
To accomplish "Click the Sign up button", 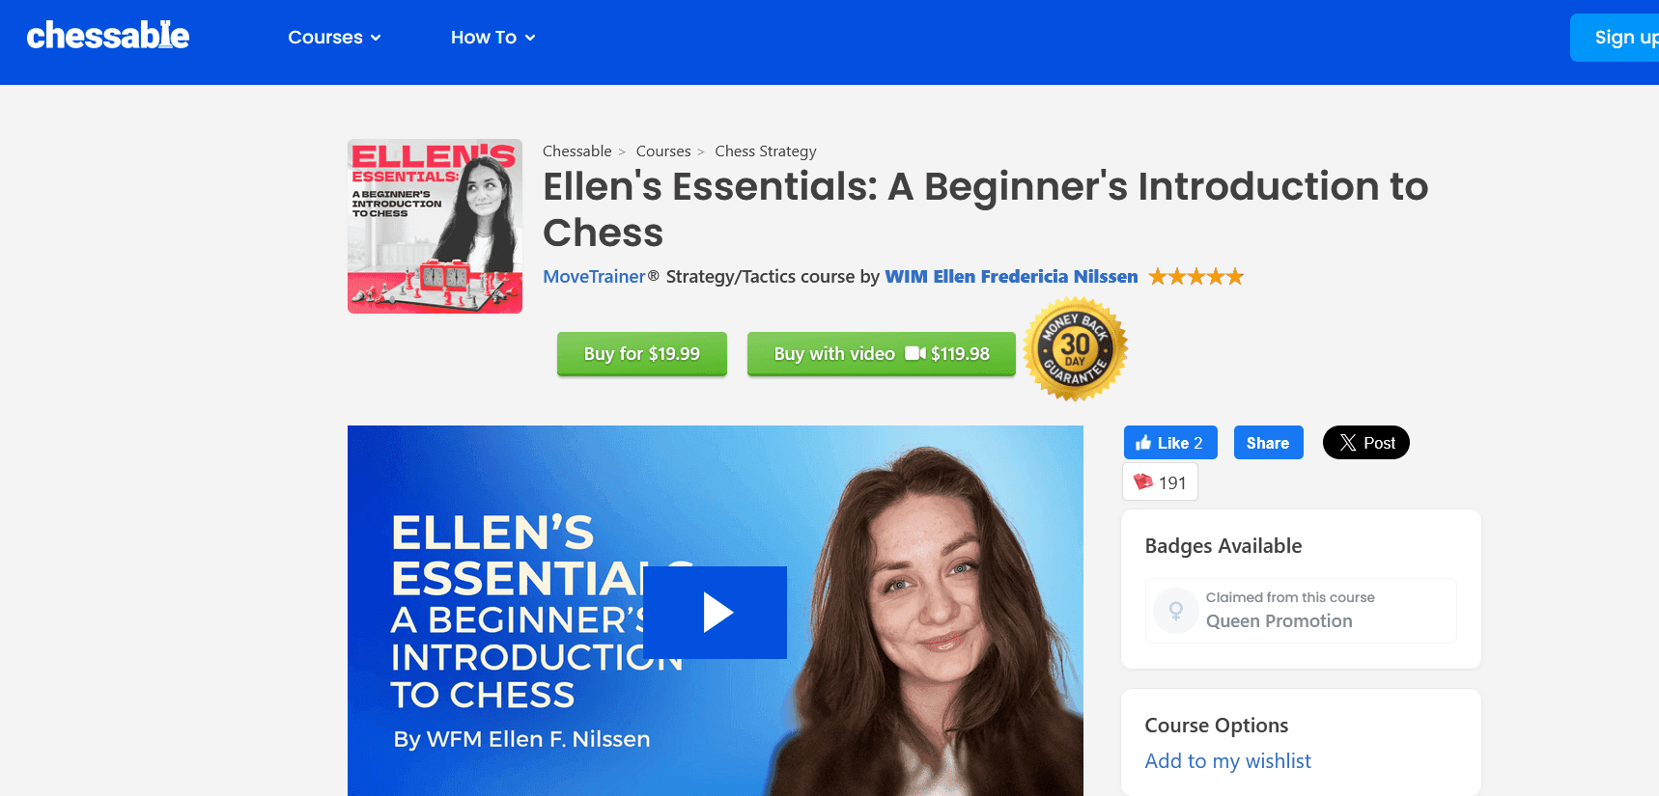I will (x=1615, y=38).
